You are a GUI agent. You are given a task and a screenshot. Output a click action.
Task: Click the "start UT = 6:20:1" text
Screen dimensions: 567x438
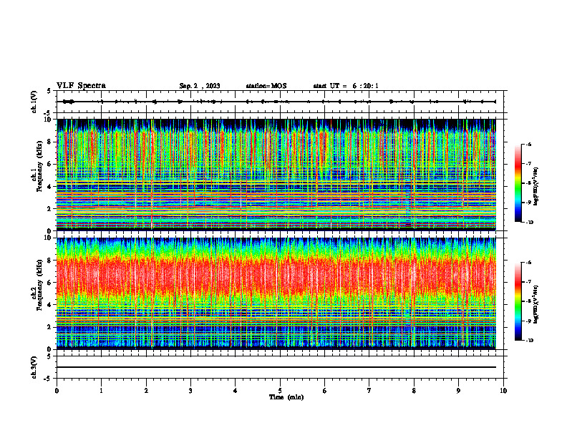(x=346, y=86)
